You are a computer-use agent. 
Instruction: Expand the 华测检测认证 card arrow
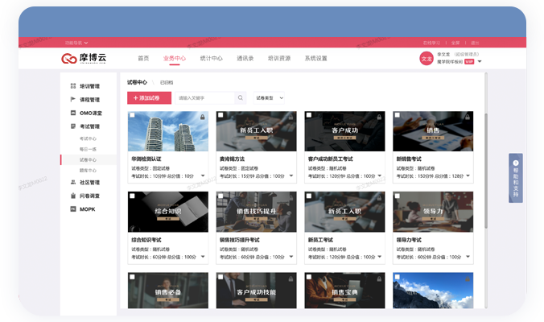click(203, 175)
